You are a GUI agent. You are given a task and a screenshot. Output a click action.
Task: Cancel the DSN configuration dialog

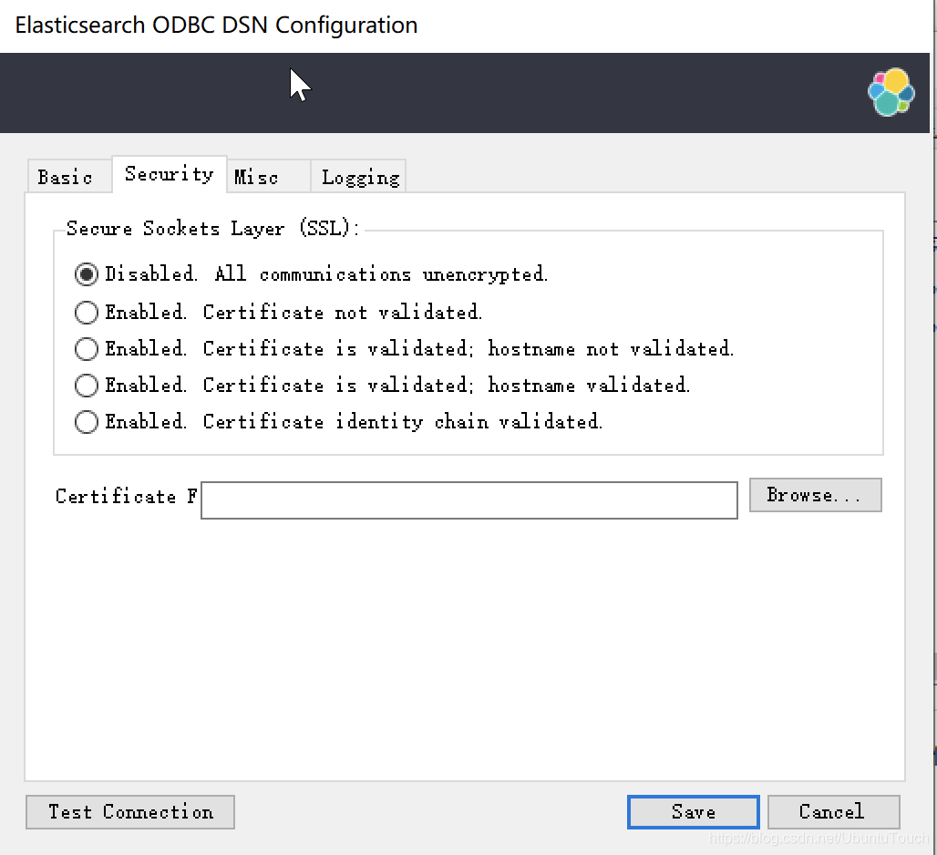[833, 812]
